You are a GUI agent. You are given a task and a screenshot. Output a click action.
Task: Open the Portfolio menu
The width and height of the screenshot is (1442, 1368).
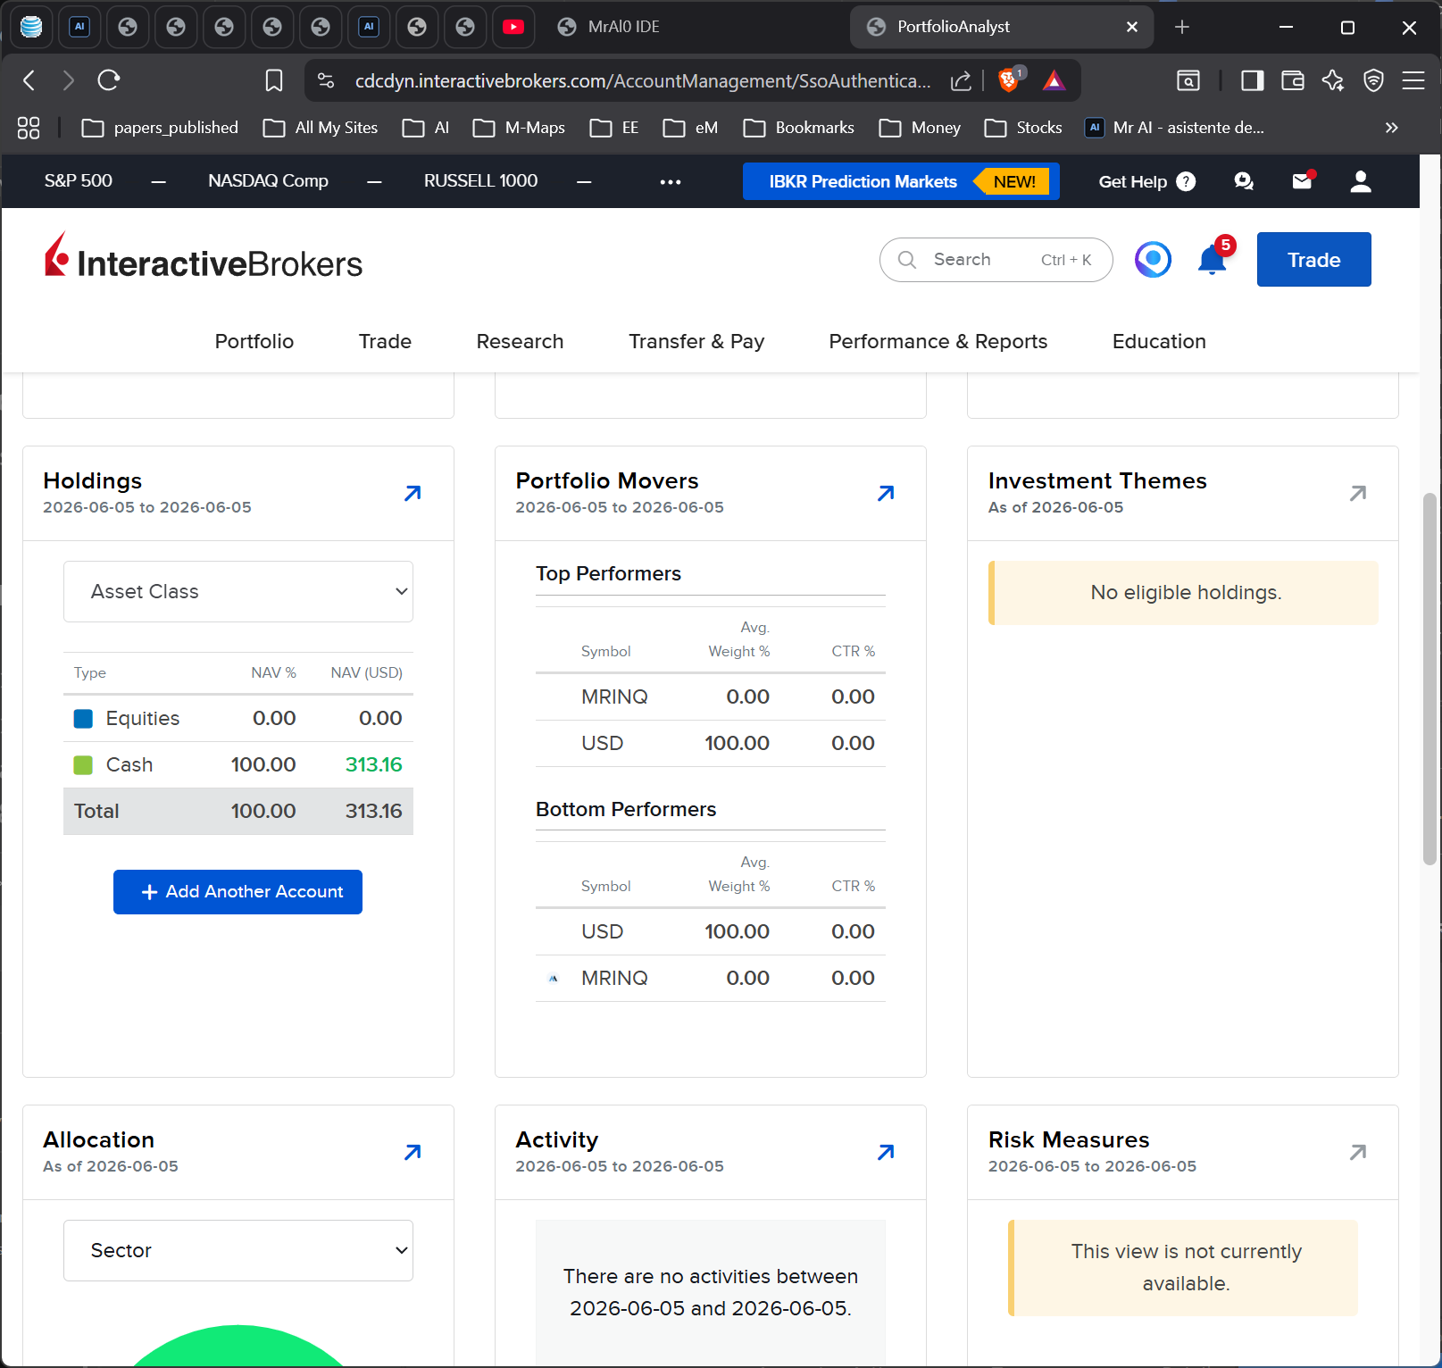254,341
